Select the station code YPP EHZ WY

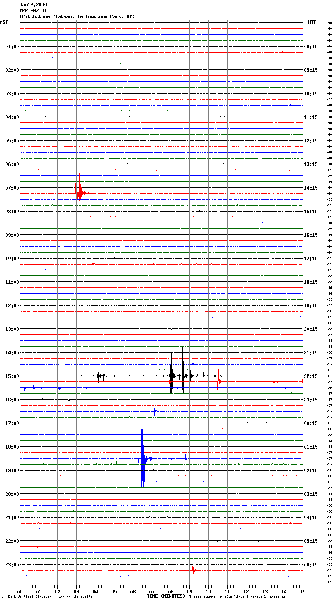33,11
